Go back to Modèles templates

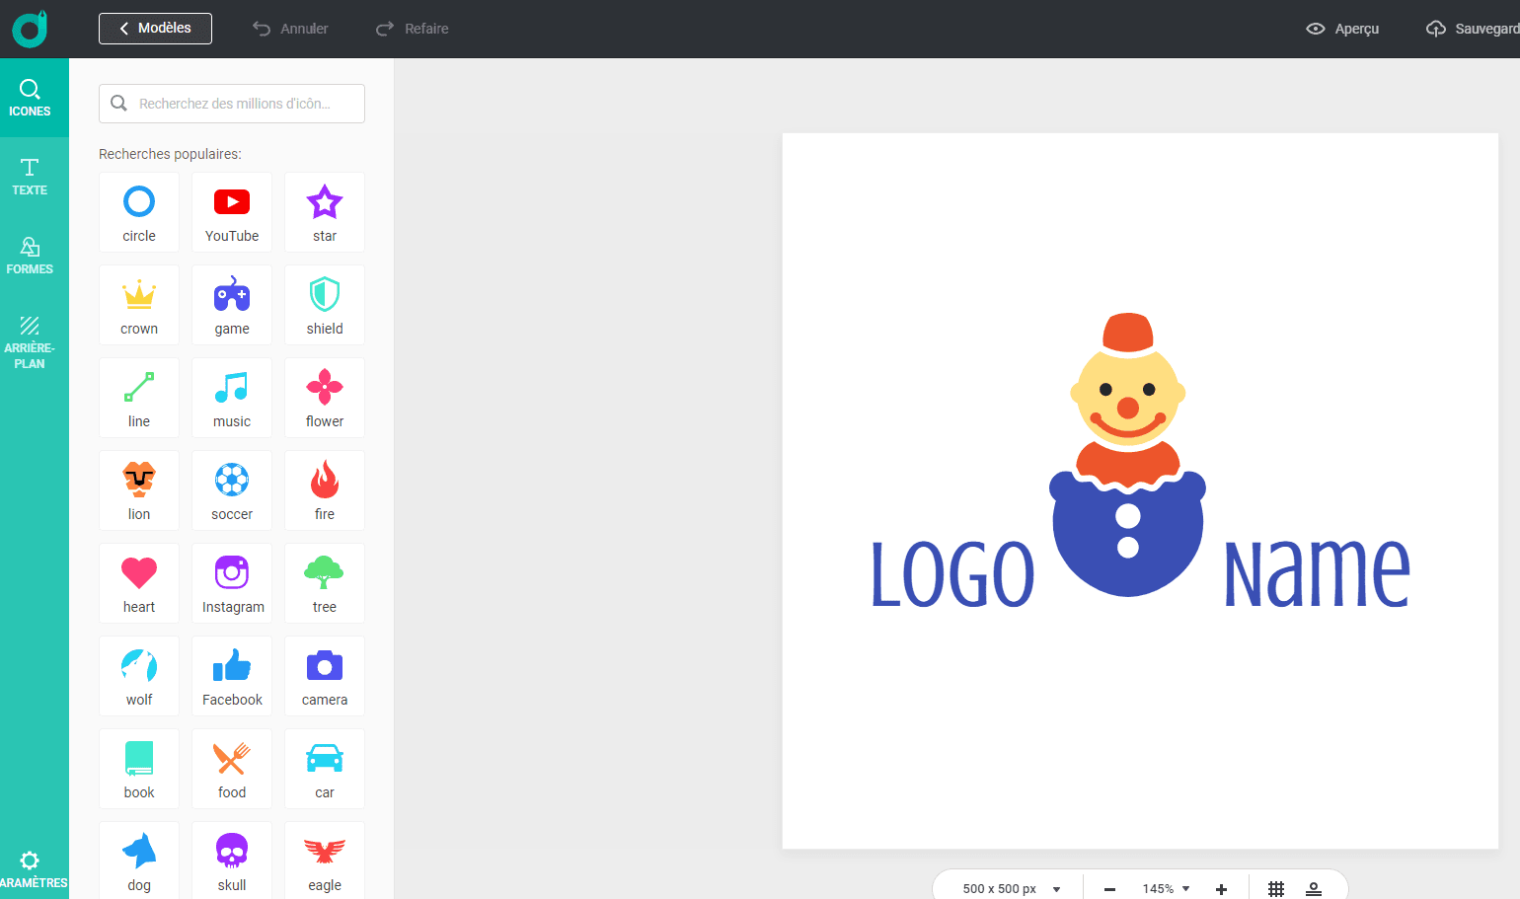pos(155,29)
